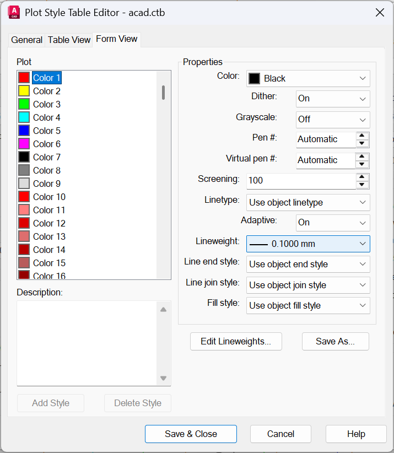The height and width of the screenshot is (453, 394).
Task: Switch to the Table View tab
Action: coord(69,40)
